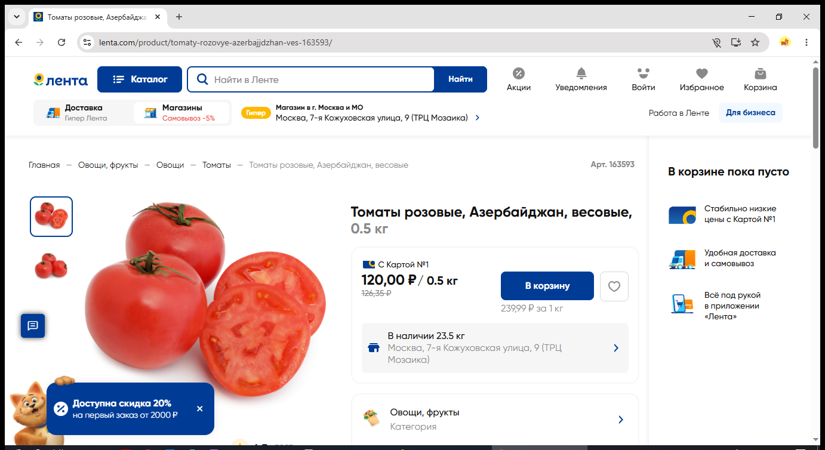Open the Для бизнеса link

pos(750,113)
